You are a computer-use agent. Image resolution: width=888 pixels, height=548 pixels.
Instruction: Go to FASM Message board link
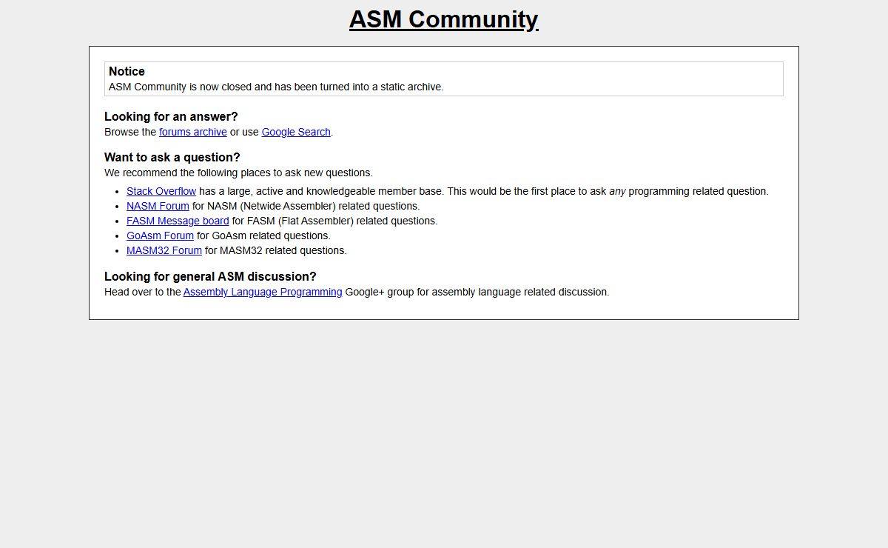point(178,221)
